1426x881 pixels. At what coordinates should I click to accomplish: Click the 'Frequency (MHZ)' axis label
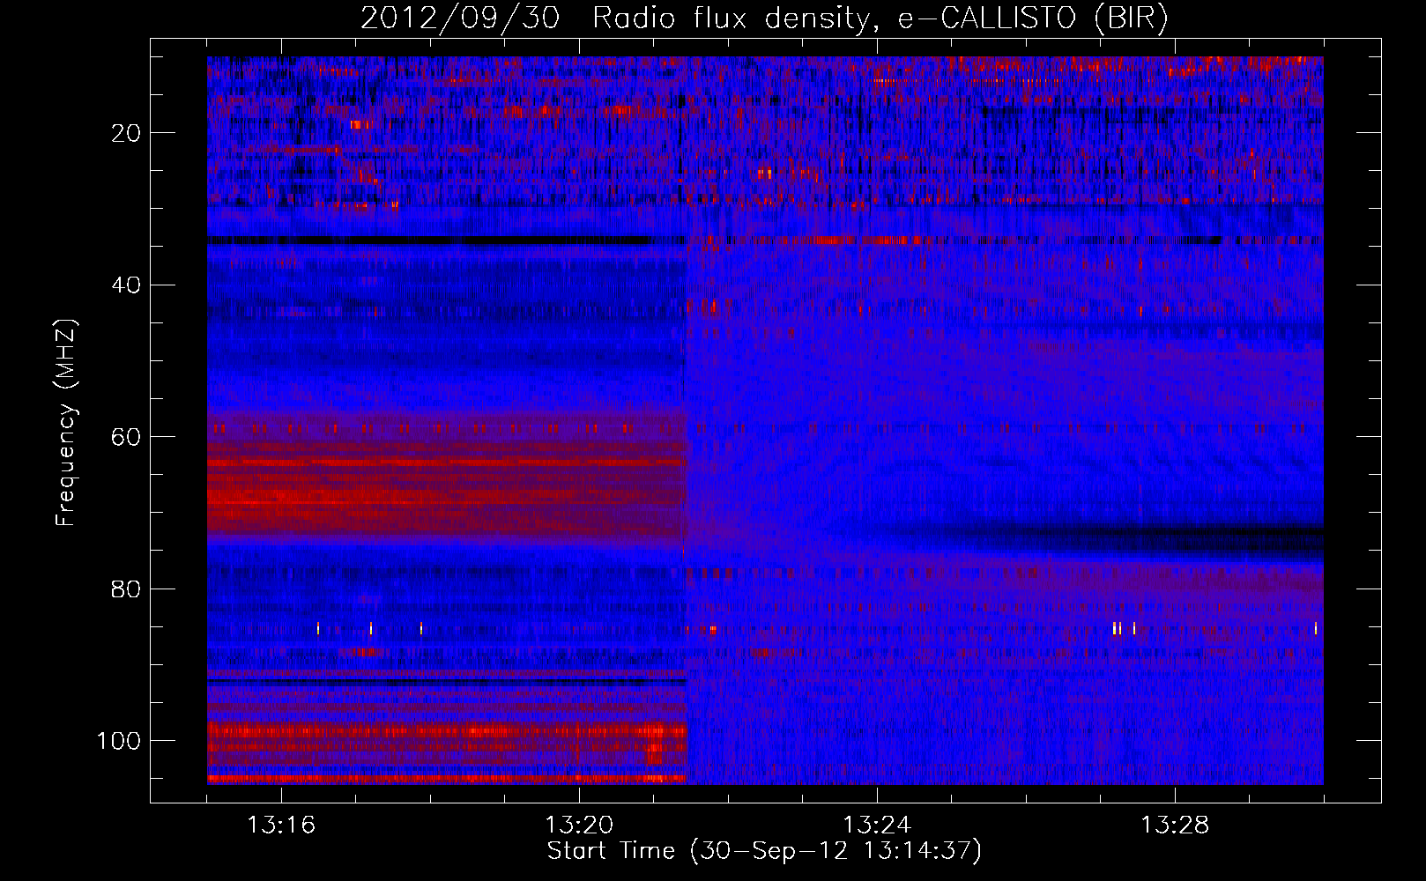(x=66, y=423)
